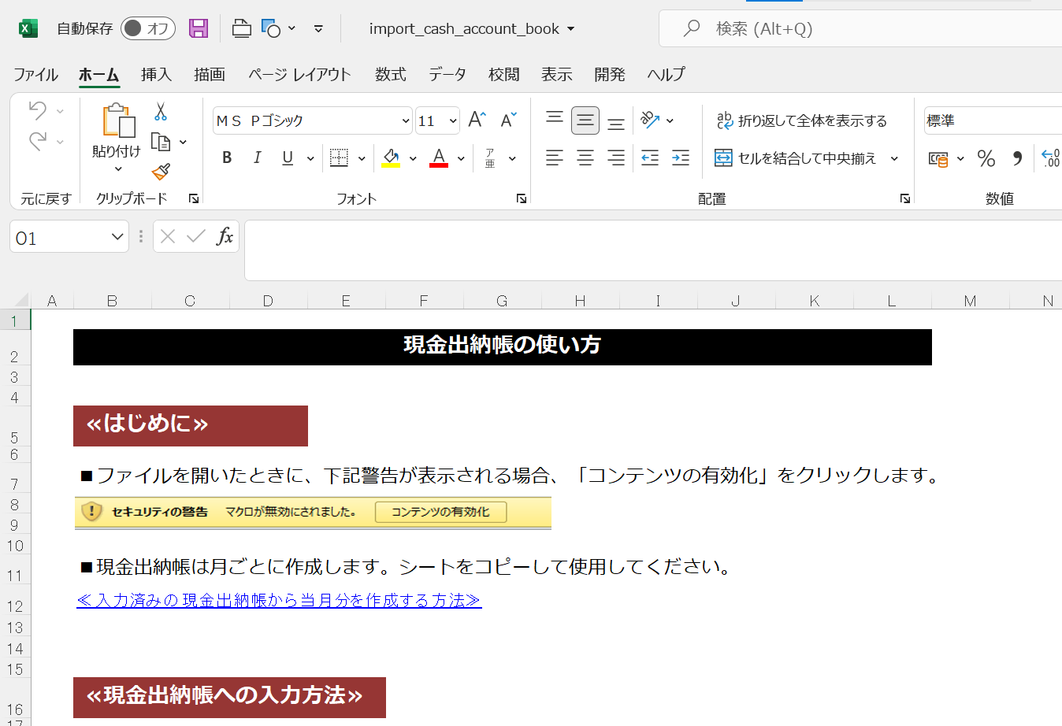Screen dimensions: 1062x726
Task: Increase font size with the larger A icon
Action: [x=477, y=120]
